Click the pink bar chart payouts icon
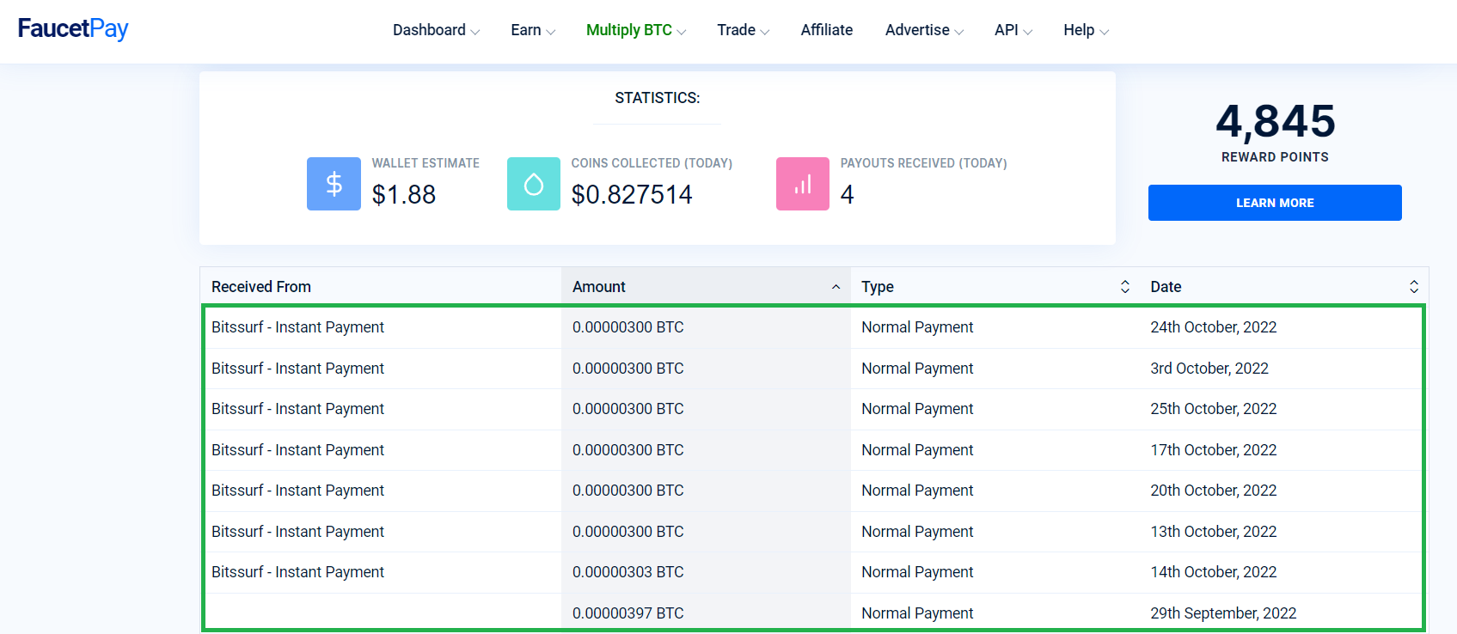This screenshot has height=634, width=1457. pos(803,184)
